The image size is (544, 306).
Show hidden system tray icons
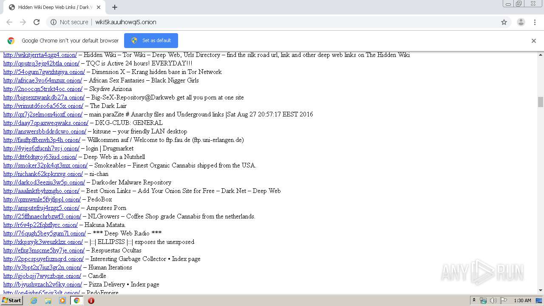tap(474, 300)
